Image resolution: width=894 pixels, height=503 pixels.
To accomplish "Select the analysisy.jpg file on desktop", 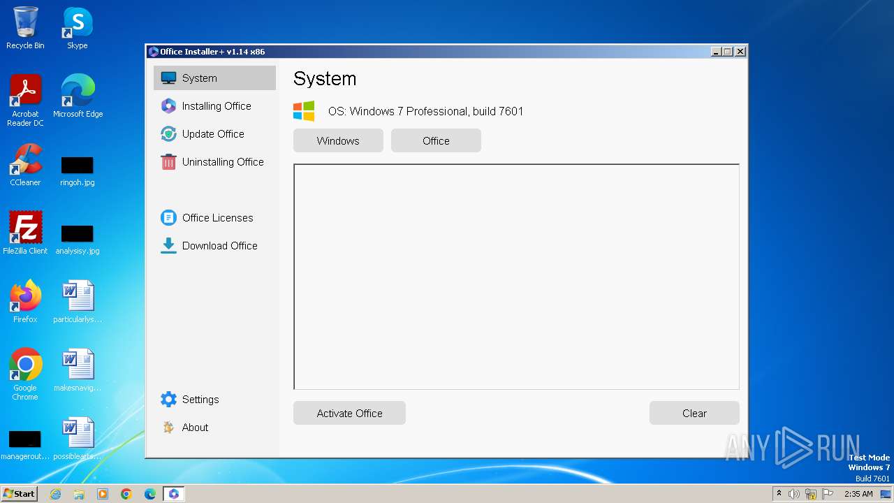I will (78, 239).
